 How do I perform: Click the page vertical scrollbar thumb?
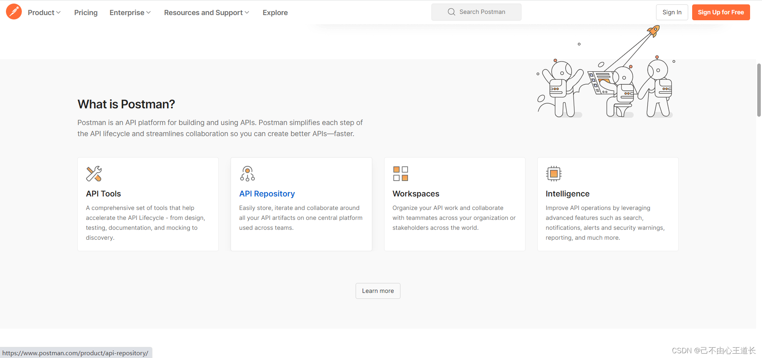(x=759, y=90)
